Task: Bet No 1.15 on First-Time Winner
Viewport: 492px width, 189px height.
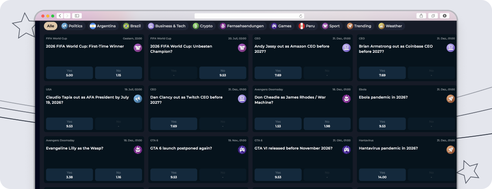Action: pyautogui.click(x=118, y=73)
